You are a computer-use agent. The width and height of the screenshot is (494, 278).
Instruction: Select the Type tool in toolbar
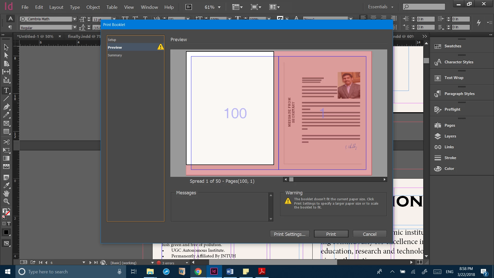(x=6, y=90)
